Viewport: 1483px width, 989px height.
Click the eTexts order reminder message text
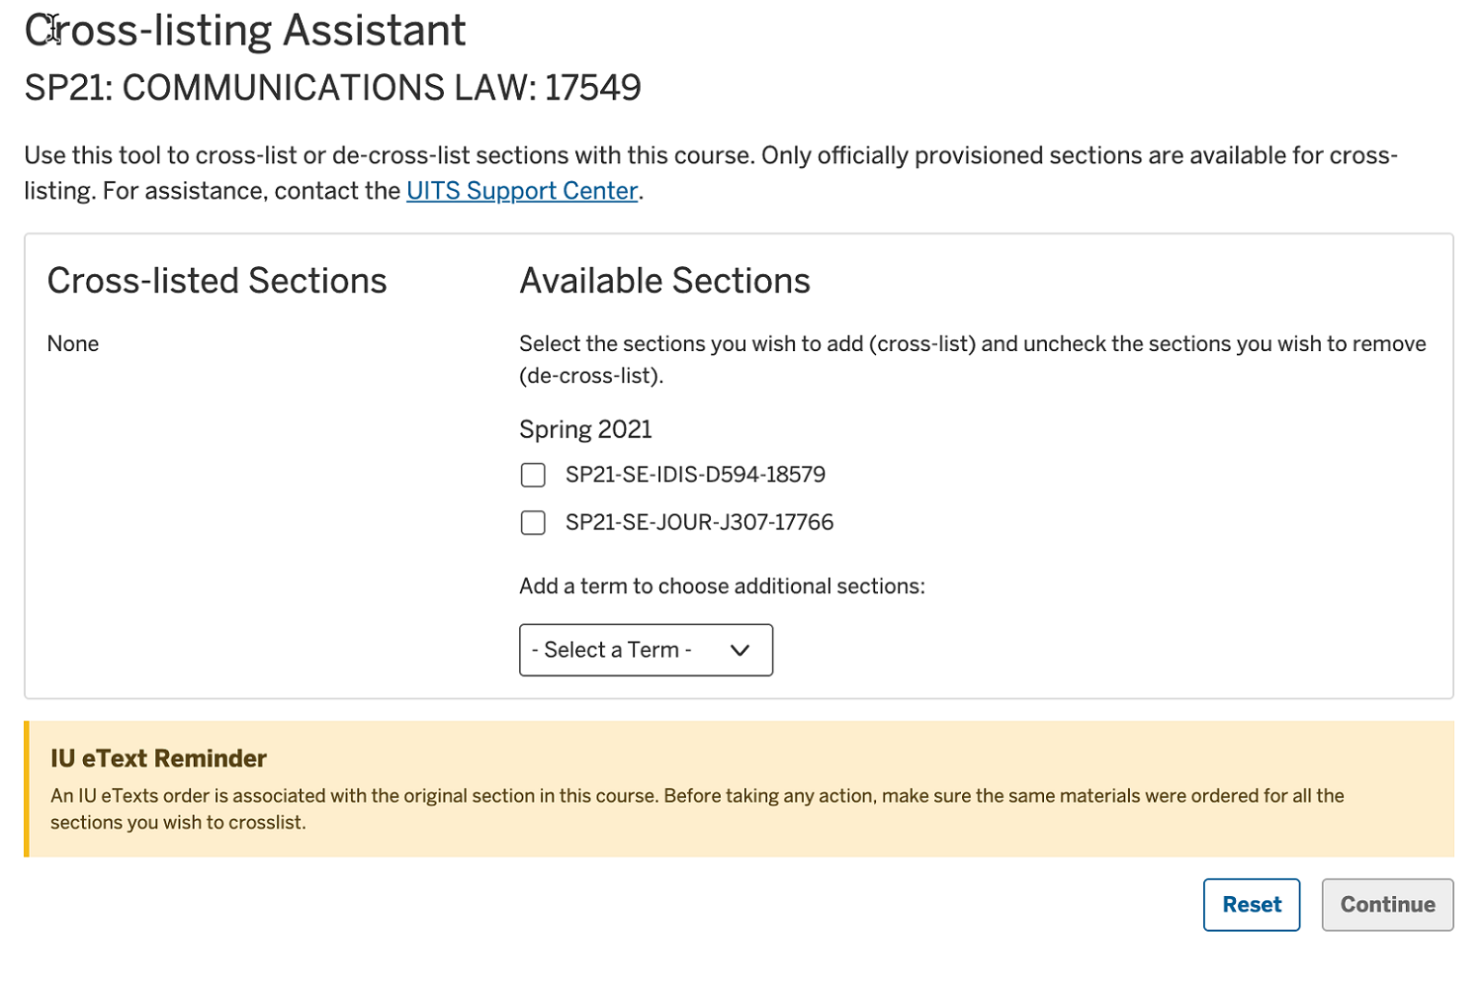[697, 809]
